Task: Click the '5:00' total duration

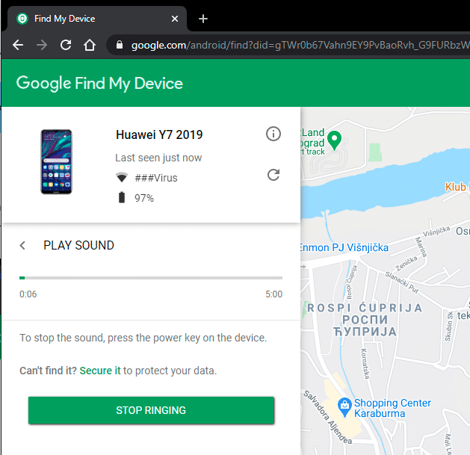Action: [x=273, y=294]
